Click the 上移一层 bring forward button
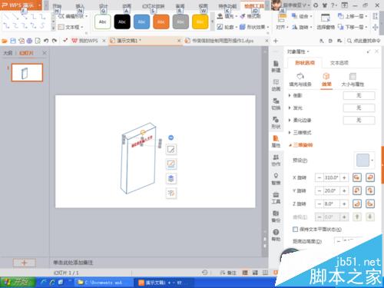The height and width of the screenshot is (288, 384). coord(353,16)
